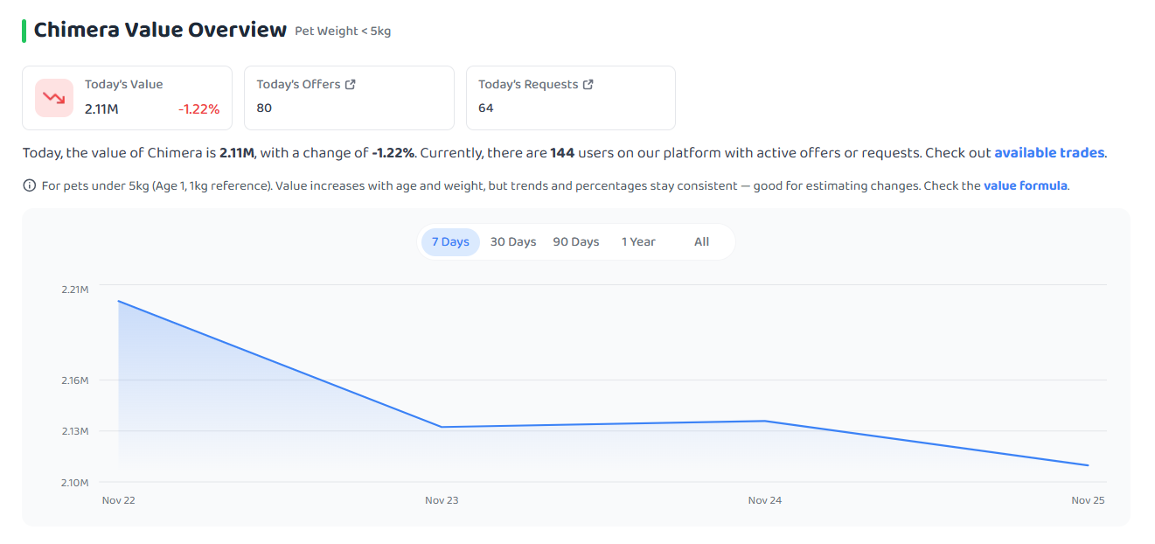Click the -1.22% change value
1155x544 pixels.
point(199,109)
